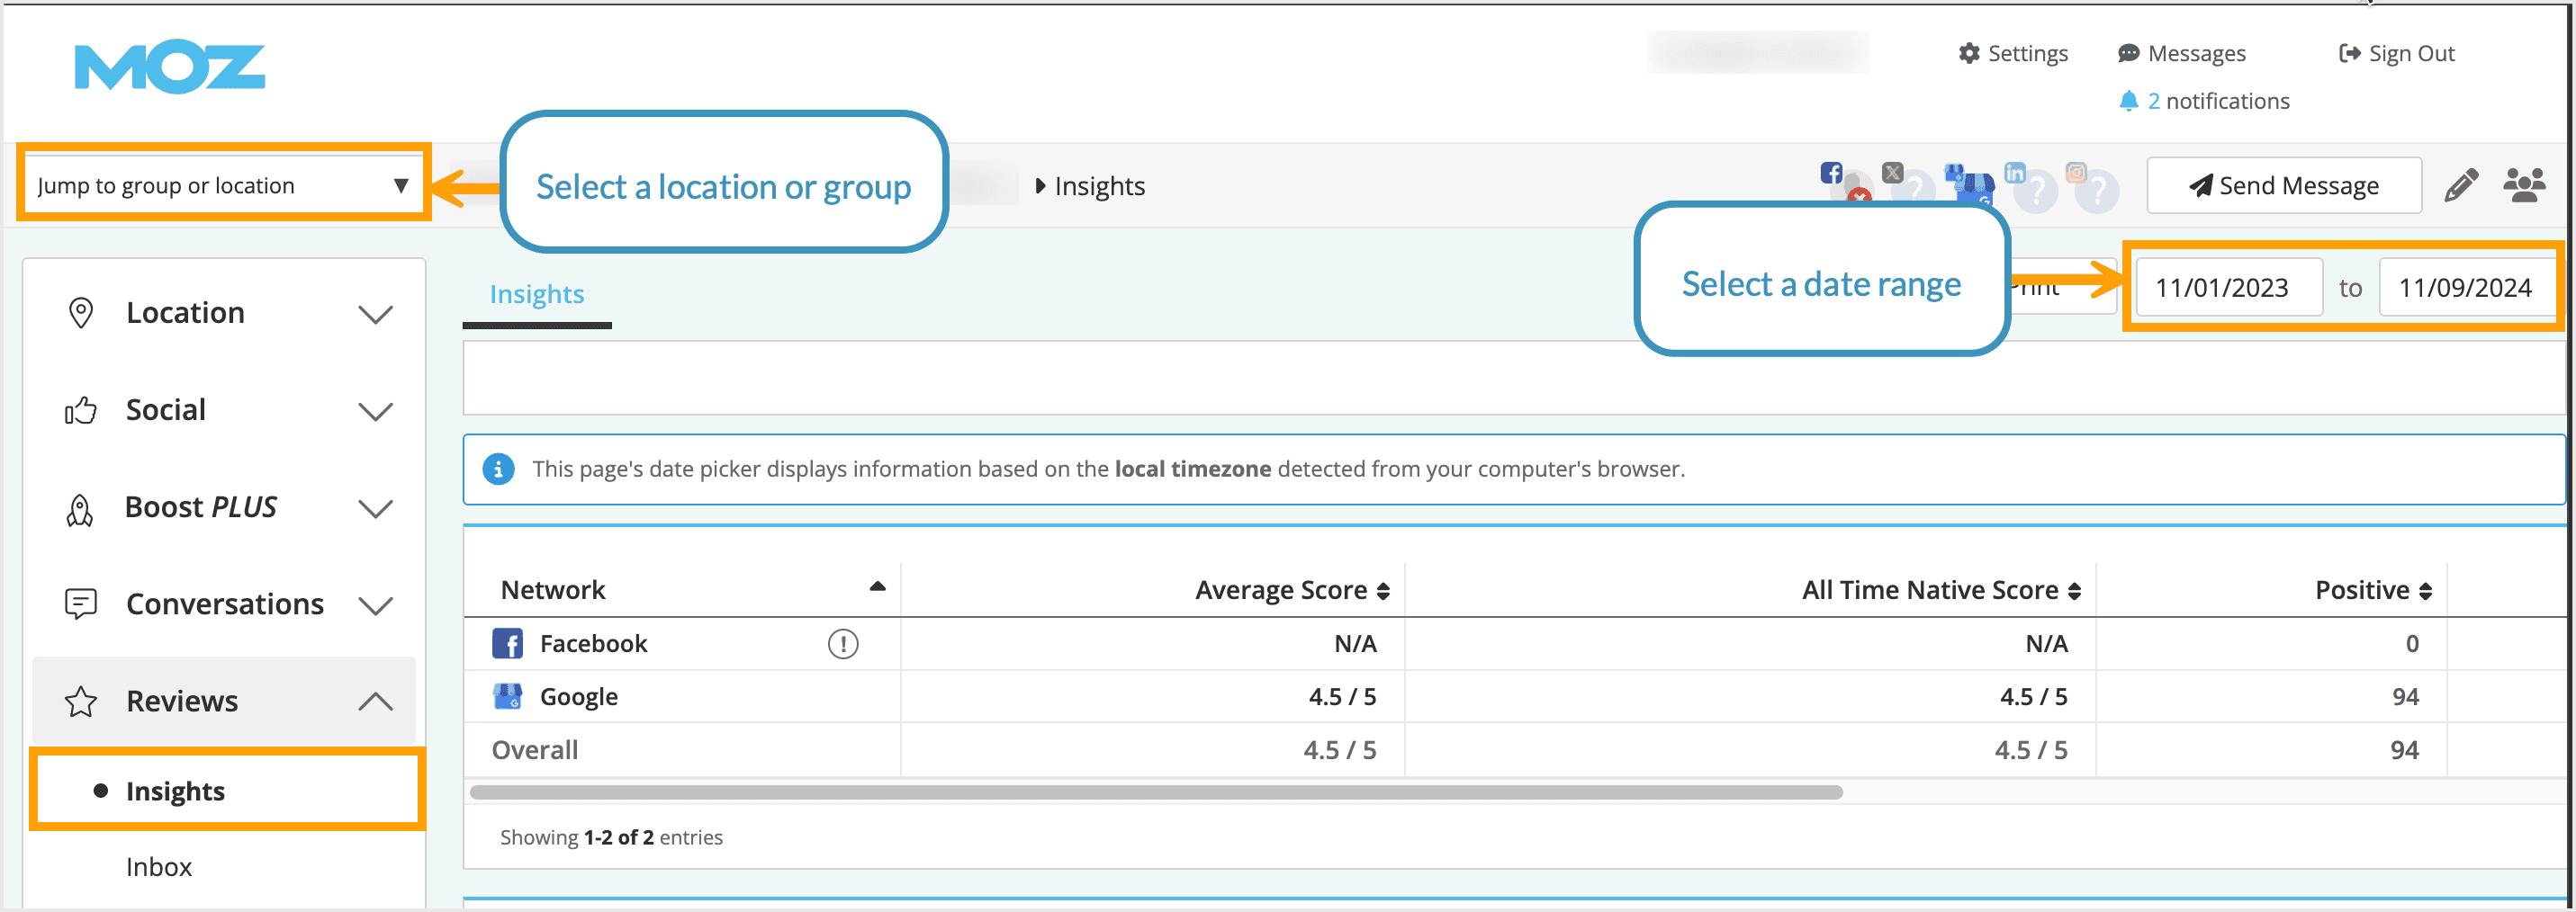Select the Location pin icon in sidebar

pyautogui.click(x=82, y=312)
